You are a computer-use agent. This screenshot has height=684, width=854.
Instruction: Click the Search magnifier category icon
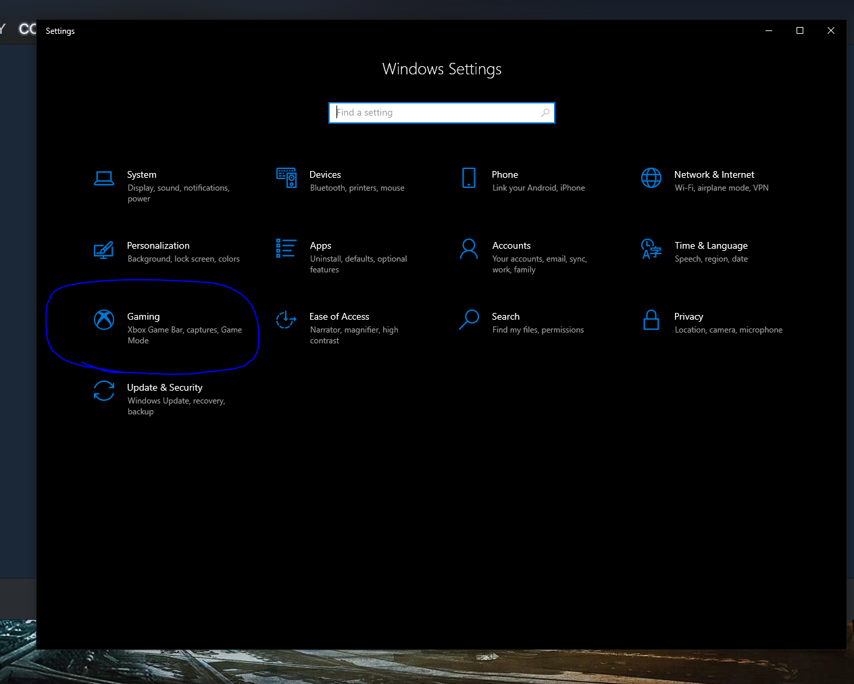coord(469,320)
